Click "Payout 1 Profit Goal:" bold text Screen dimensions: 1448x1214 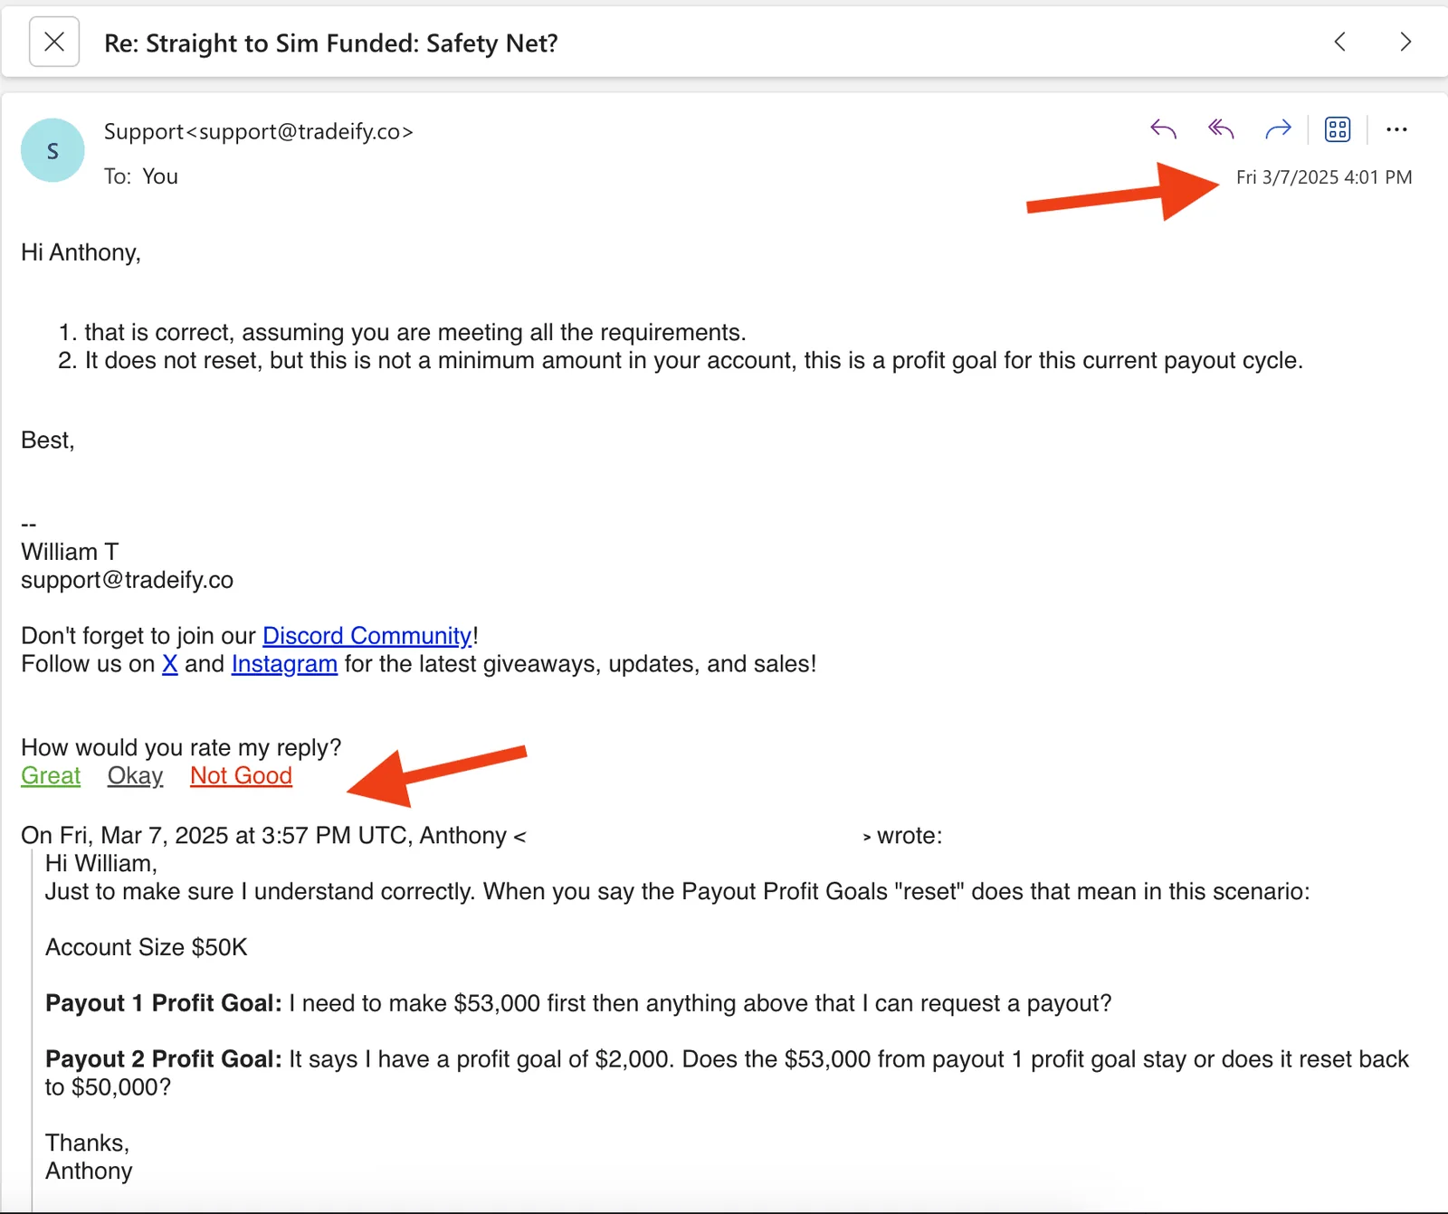pos(164,1003)
